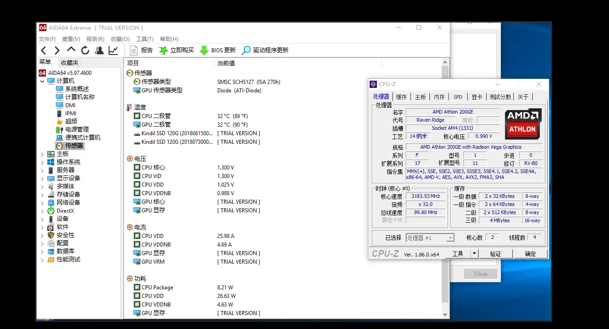Open dropdown arrow beside 工具 button

tap(474, 254)
